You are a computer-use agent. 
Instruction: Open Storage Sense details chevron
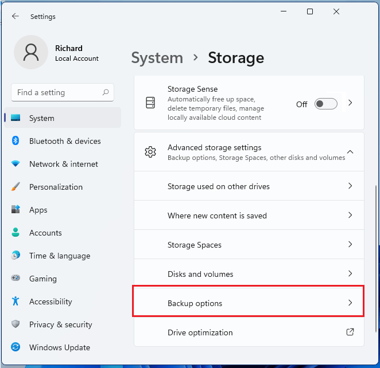tap(350, 103)
